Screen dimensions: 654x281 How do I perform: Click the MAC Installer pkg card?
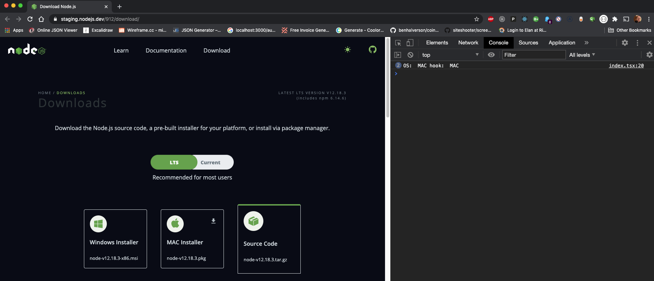[192, 239]
